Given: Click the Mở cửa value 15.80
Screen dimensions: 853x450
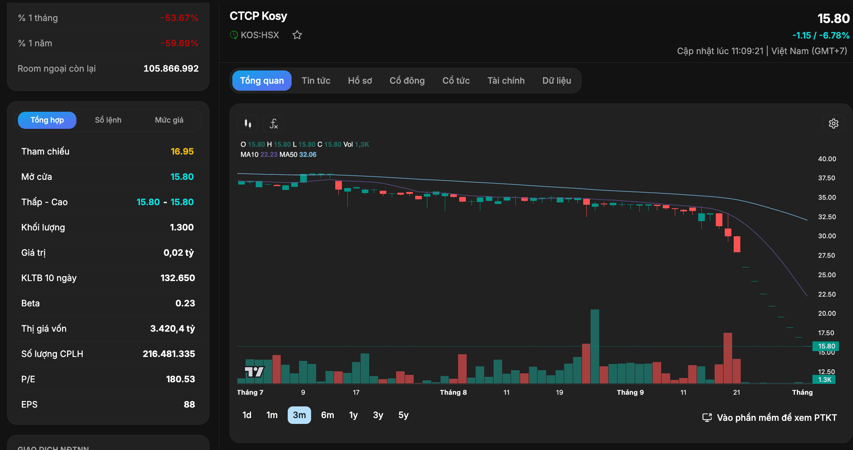Looking at the screenshot, I should coord(182,177).
